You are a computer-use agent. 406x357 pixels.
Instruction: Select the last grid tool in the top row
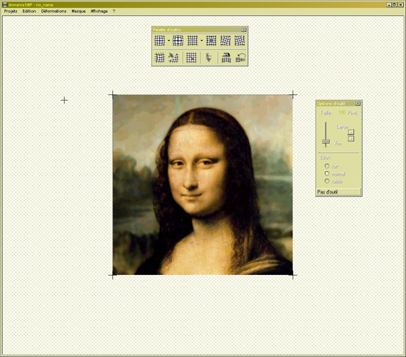[x=240, y=41]
